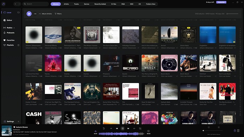Open Radios in the sidebar

[x=8, y=28]
